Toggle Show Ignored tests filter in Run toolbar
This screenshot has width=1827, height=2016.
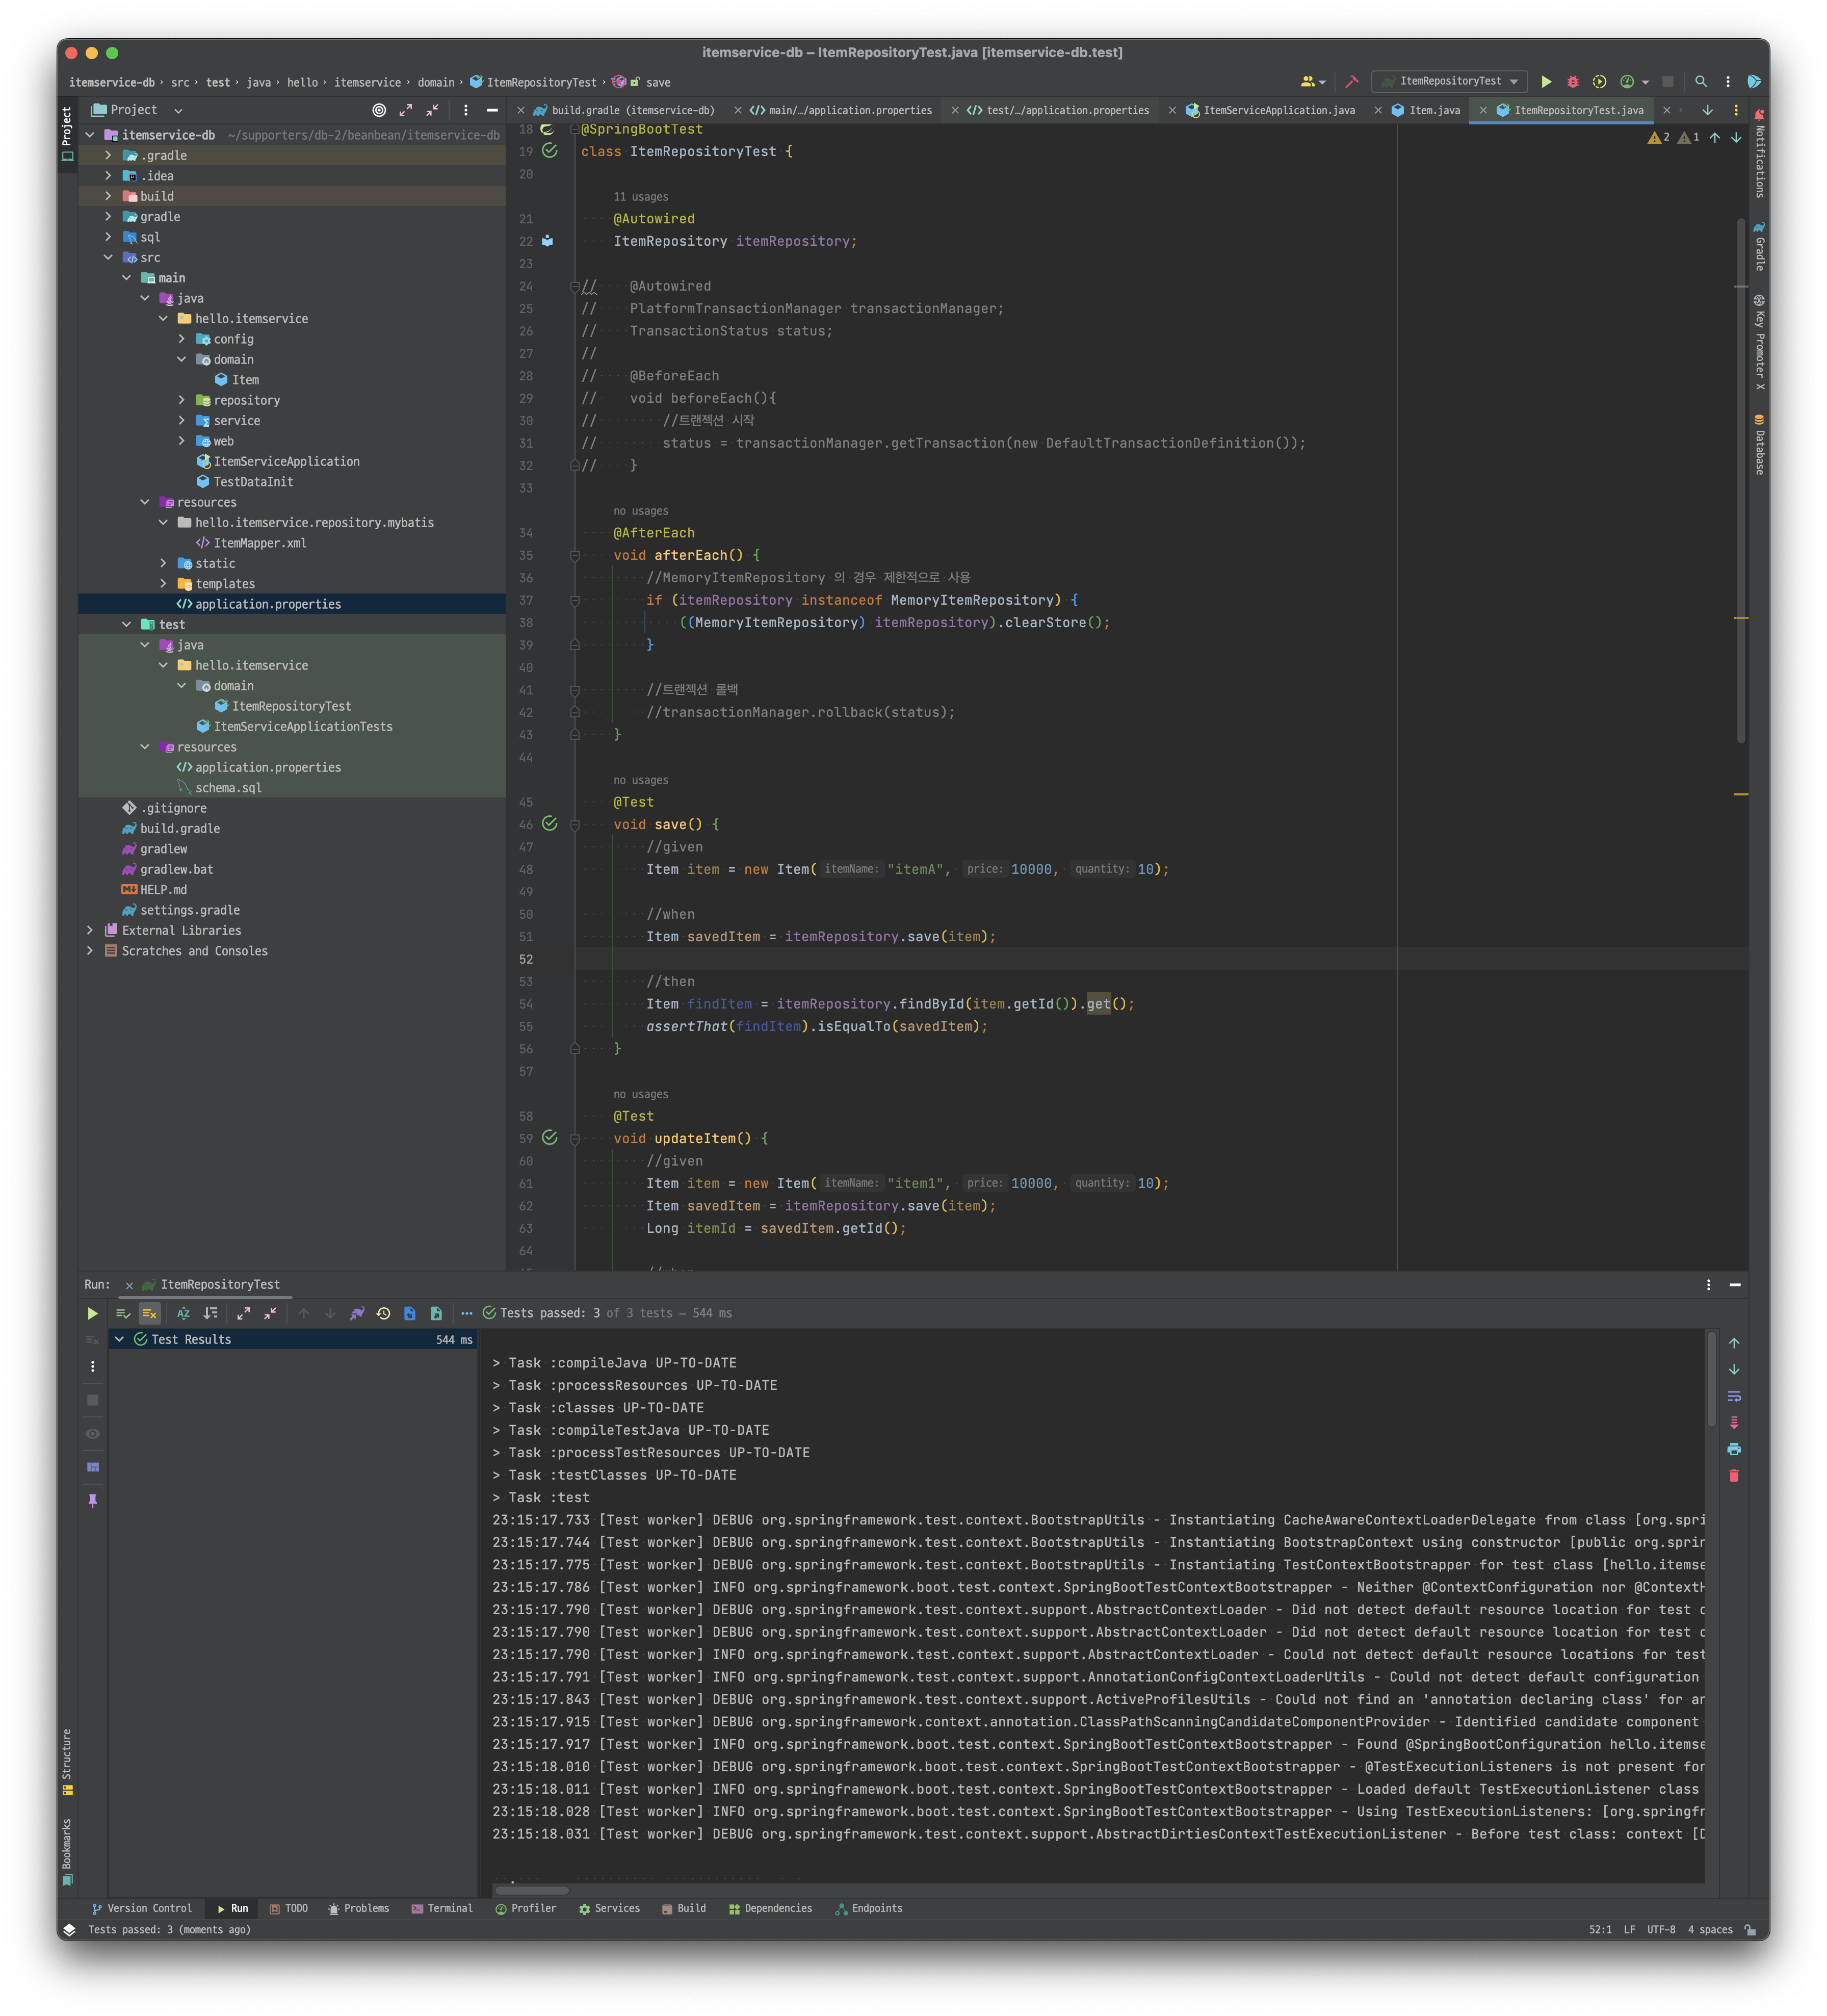pos(149,1313)
